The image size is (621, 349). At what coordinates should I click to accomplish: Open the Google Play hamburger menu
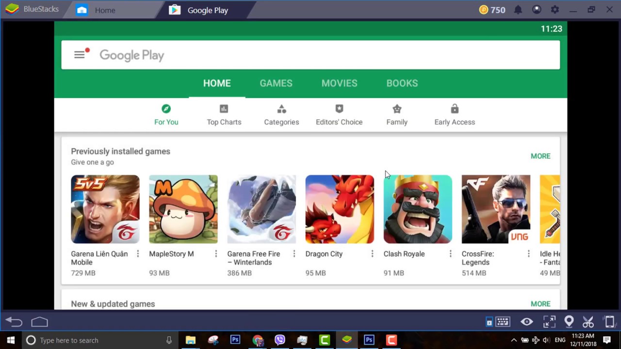tap(80, 55)
